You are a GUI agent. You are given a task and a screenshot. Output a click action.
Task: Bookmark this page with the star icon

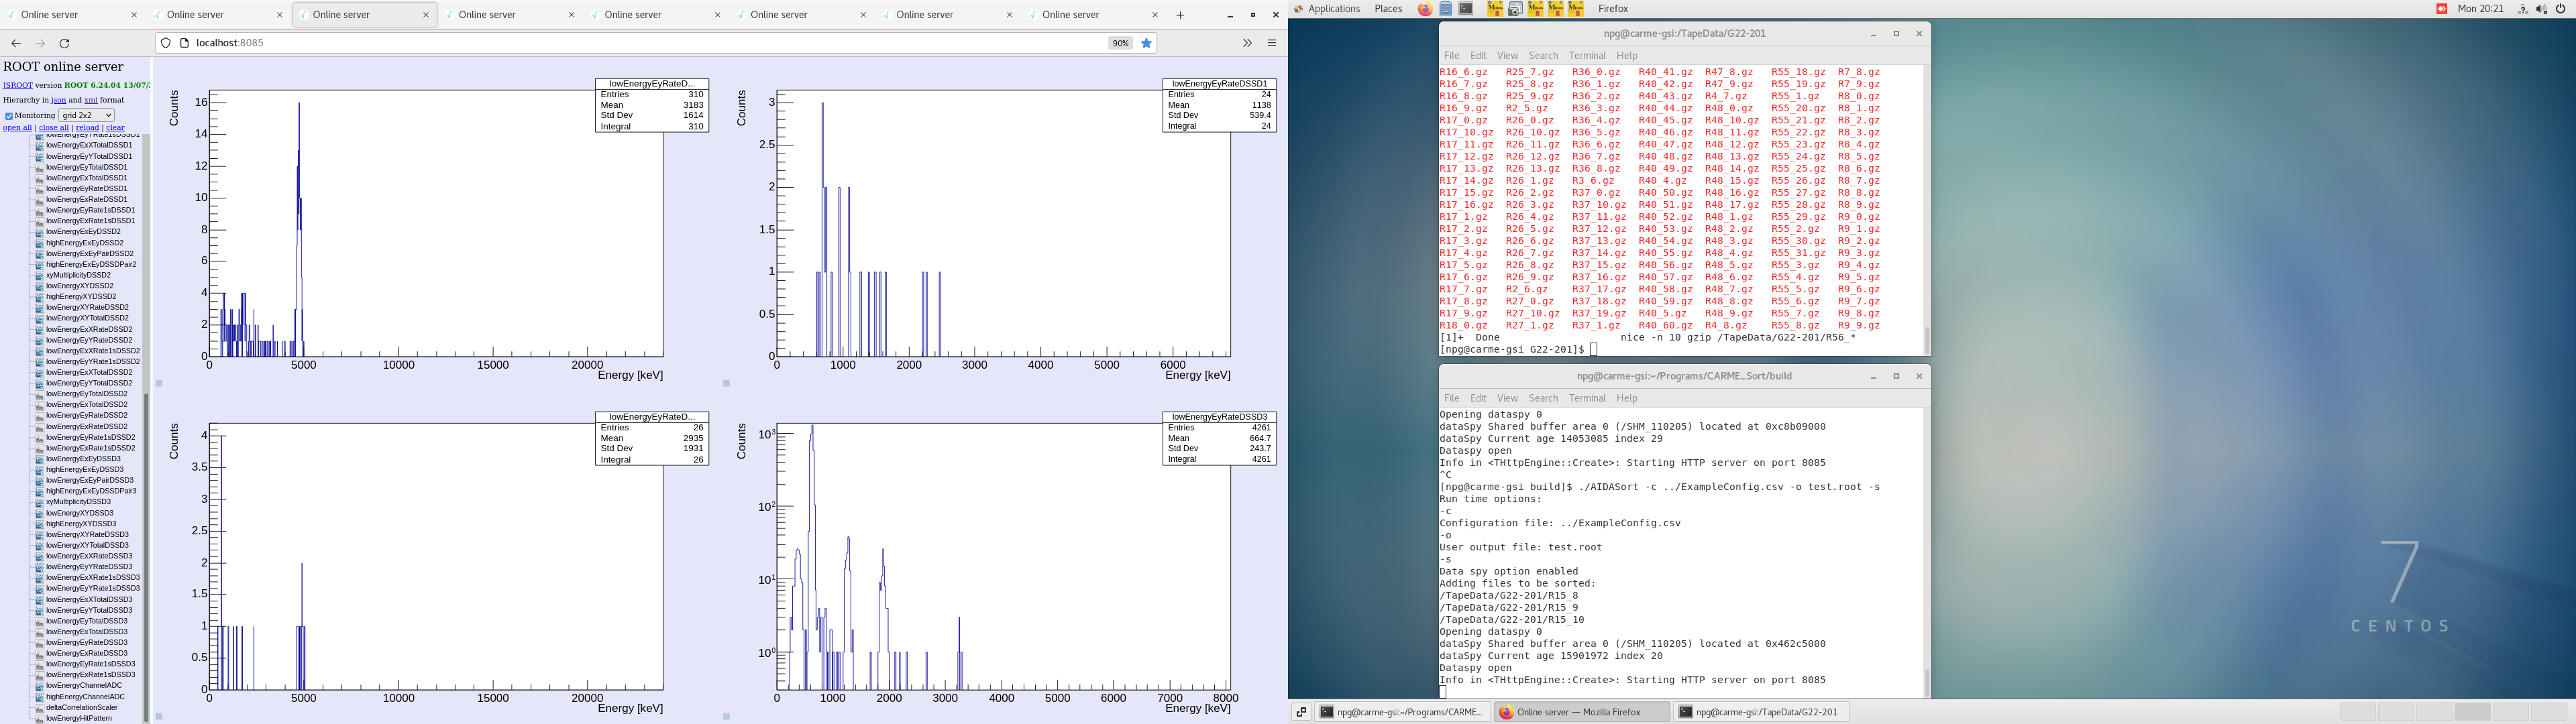click(x=1147, y=43)
